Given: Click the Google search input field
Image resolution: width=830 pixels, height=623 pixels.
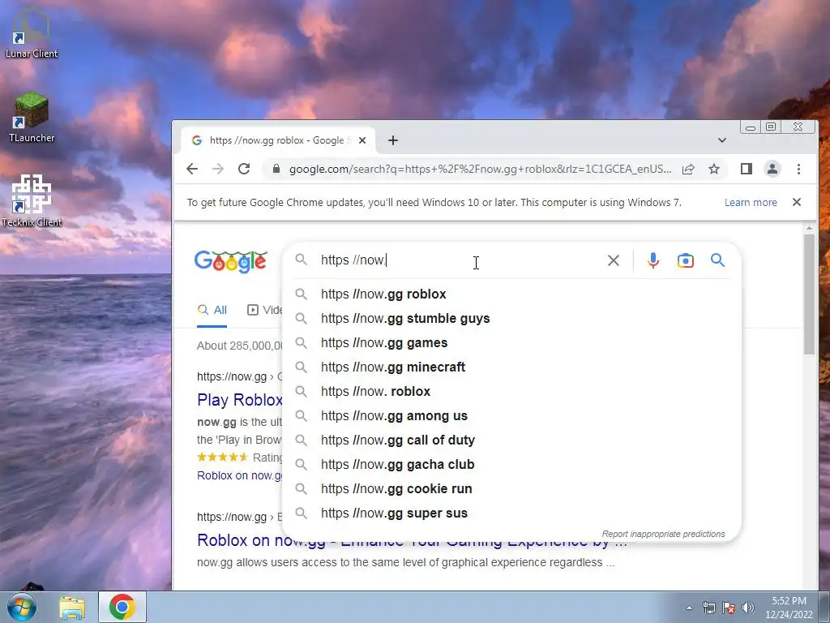Looking at the screenshot, I should [460, 260].
